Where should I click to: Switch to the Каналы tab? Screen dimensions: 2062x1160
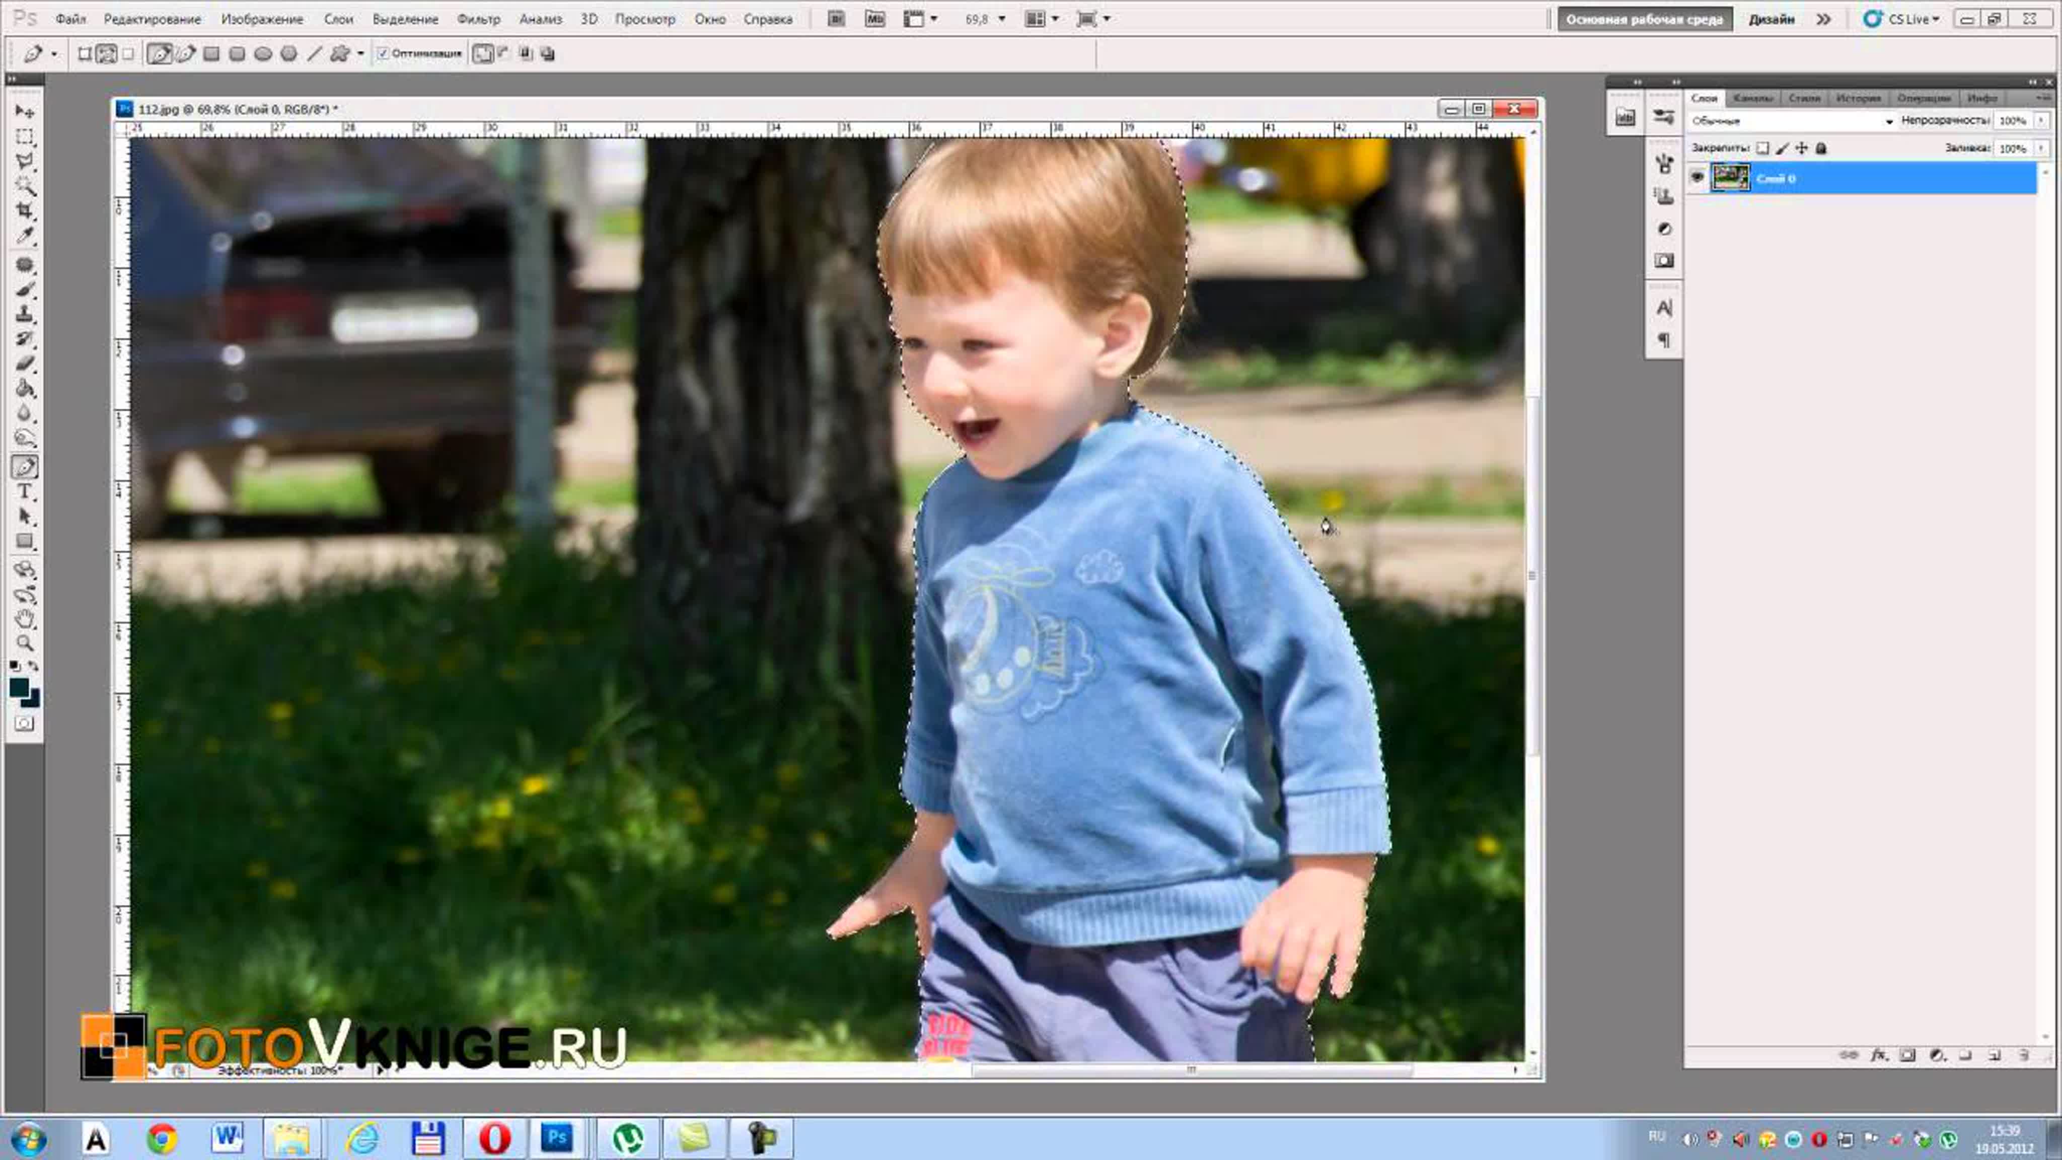1752,98
